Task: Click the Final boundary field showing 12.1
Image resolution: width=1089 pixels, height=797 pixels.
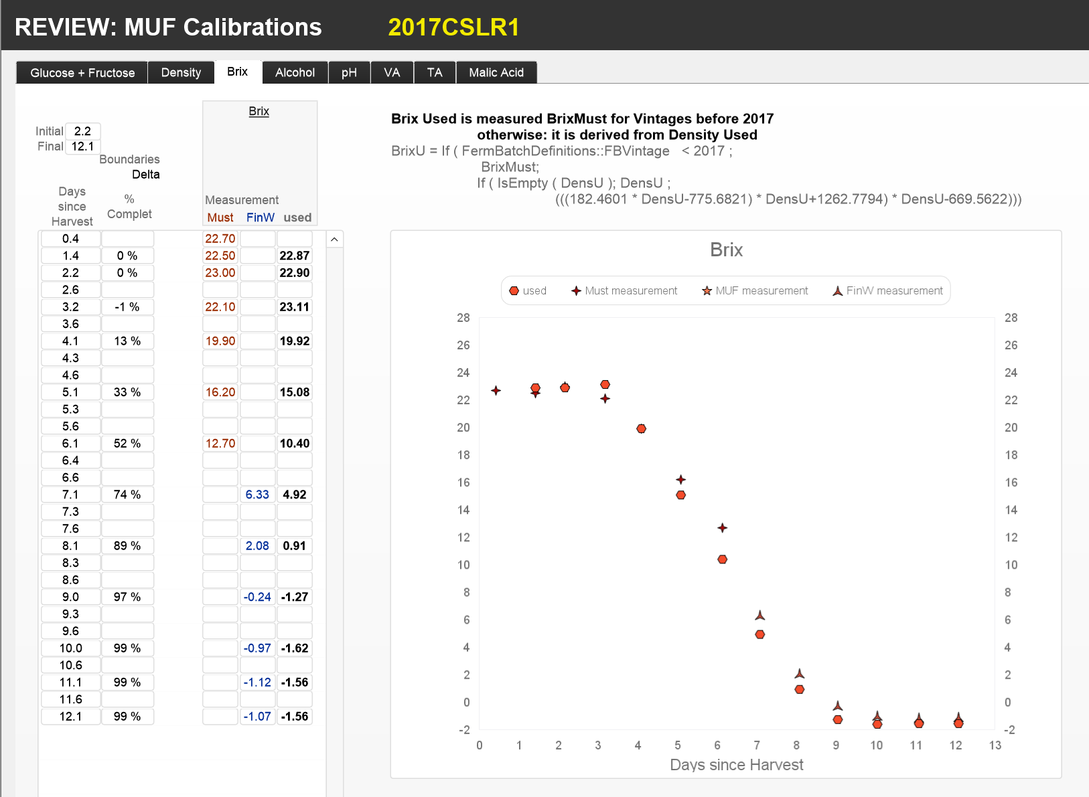Action: pyautogui.click(x=82, y=147)
